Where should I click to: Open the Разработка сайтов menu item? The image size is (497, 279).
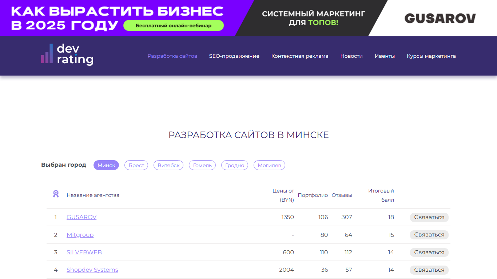point(172,56)
